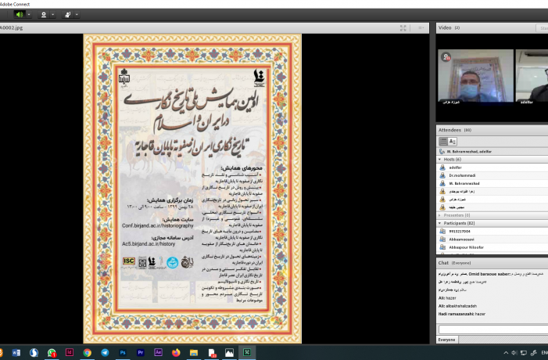548x360 pixels.
Task: Click the Attendees pod title
Action: (x=450, y=130)
